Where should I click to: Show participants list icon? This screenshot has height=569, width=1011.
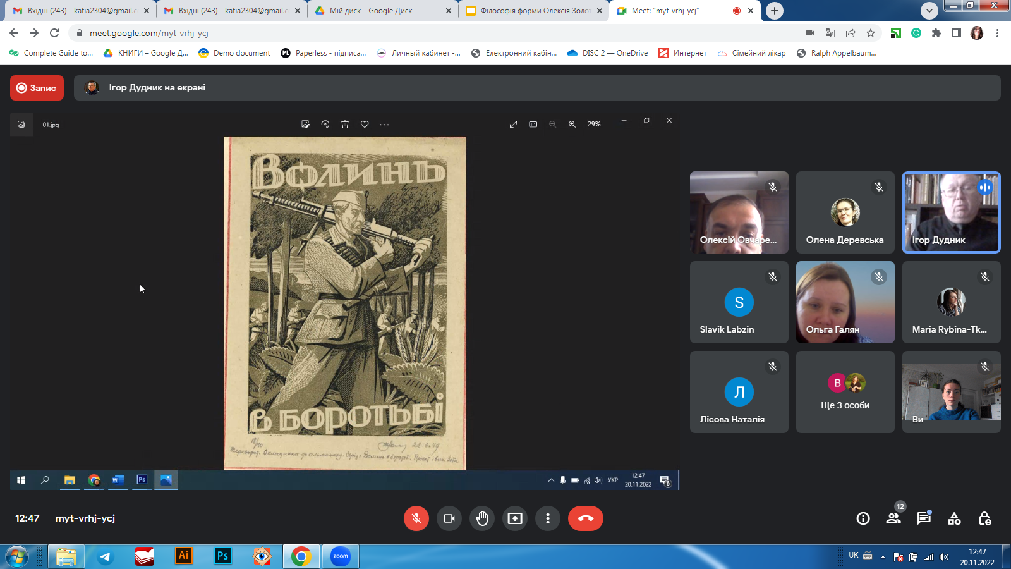(893, 518)
